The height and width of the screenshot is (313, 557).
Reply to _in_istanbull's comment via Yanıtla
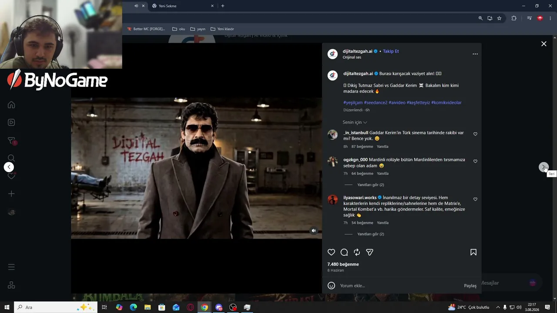pyautogui.click(x=383, y=147)
